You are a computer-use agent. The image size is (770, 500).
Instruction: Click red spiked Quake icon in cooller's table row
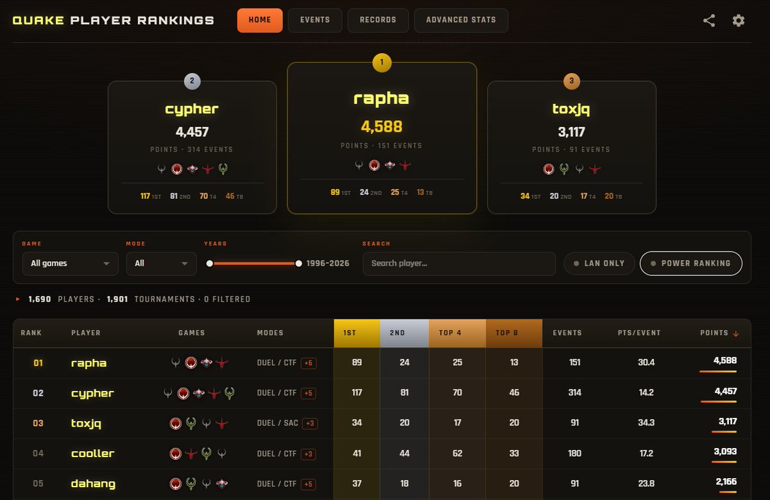[191, 454]
